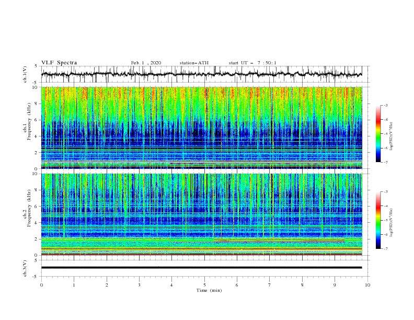Click the "-7" label on ch.1 colorbar
414x320 pixels.
pyautogui.click(x=385, y=162)
